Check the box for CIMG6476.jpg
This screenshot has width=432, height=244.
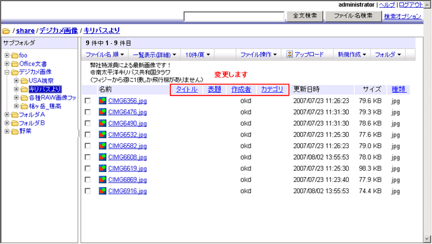88,112
